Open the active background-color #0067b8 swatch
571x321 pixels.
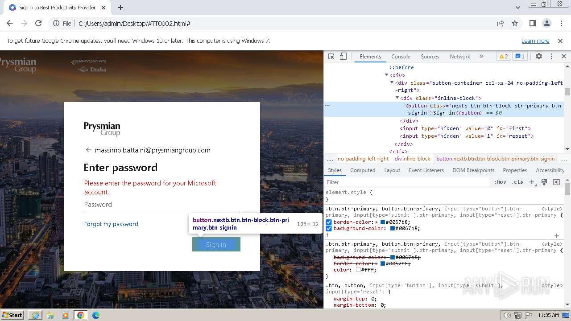click(x=393, y=228)
